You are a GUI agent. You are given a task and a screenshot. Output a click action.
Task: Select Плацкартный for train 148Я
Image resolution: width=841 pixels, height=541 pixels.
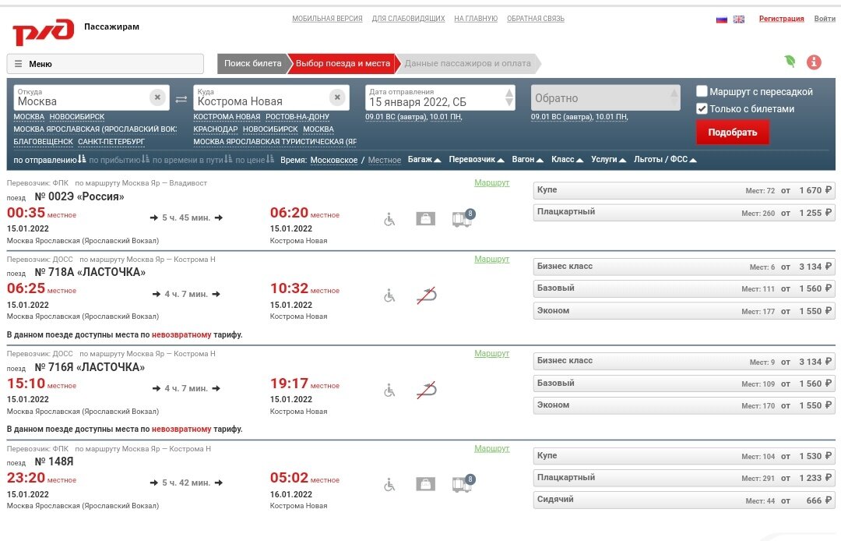(x=684, y=478)
